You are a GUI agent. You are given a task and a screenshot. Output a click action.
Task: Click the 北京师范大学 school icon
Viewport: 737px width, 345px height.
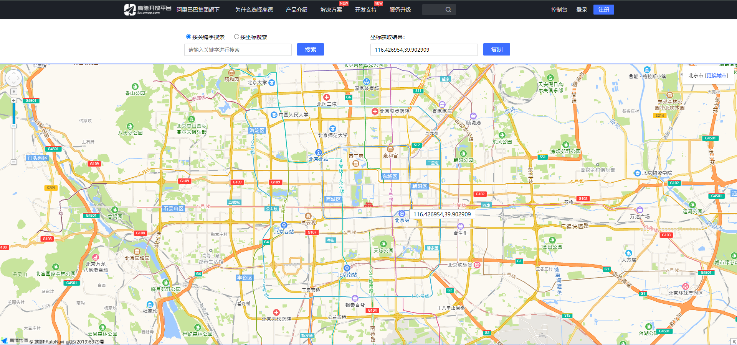(x=333, y=129)
